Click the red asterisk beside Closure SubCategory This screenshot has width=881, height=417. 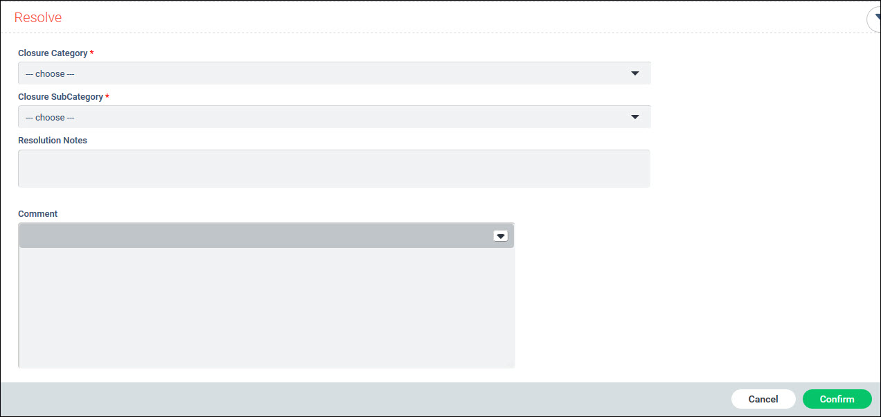tap(107, 97)
